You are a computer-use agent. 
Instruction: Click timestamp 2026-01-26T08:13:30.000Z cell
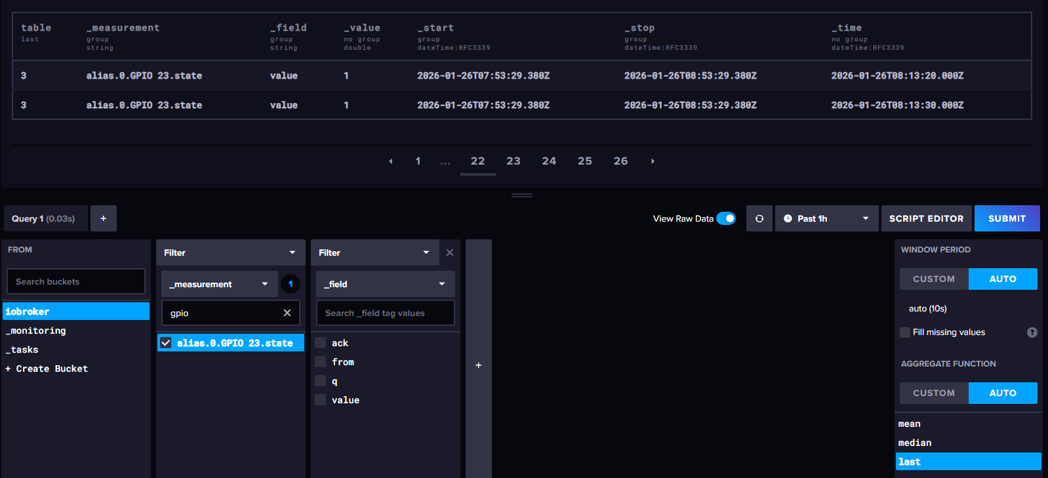[x=898, y=105]
